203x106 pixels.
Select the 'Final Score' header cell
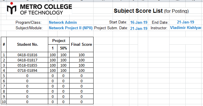[81, 44]
